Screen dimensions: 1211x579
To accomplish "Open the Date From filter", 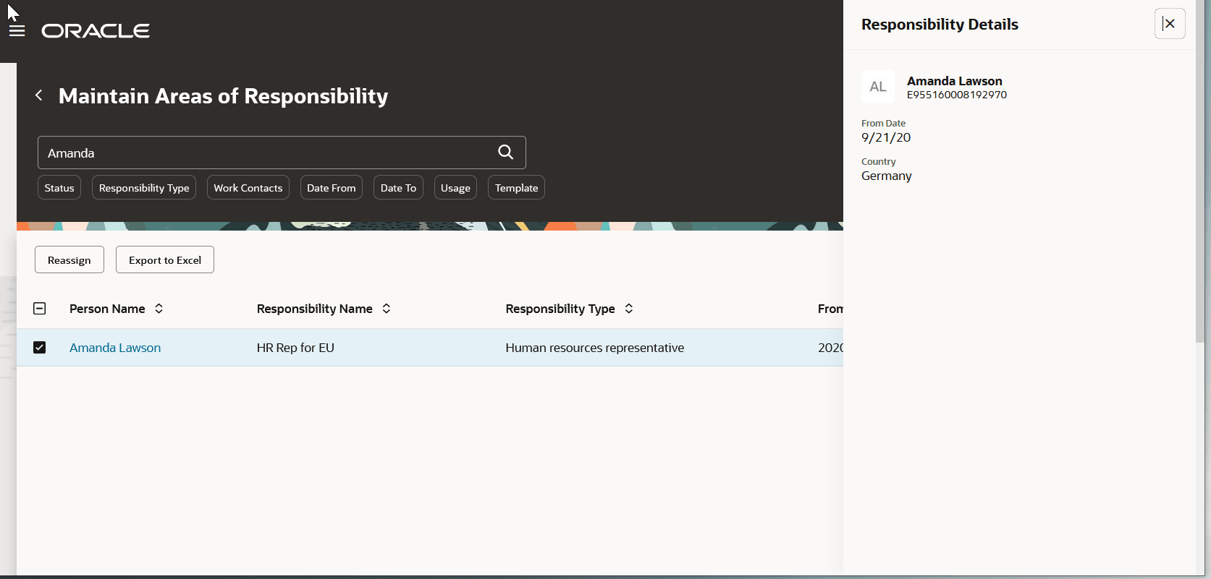I will pyautogui.click(x=332, y=187).
